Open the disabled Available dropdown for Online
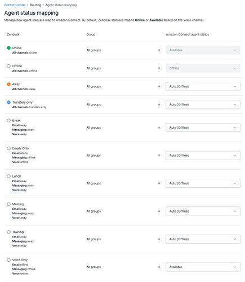The image size is (245, 282). pos(203,50)
